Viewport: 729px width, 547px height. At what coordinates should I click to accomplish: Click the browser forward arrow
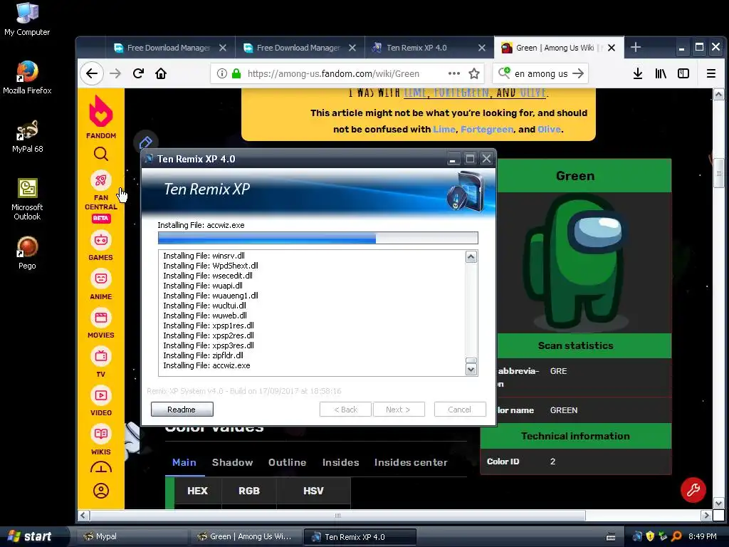coord(115,73)
